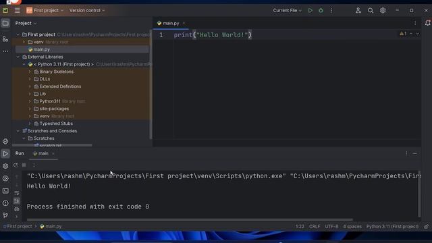Expand the venv library root folder
This screenshot has width=432, height=243.
pos(24,42)
